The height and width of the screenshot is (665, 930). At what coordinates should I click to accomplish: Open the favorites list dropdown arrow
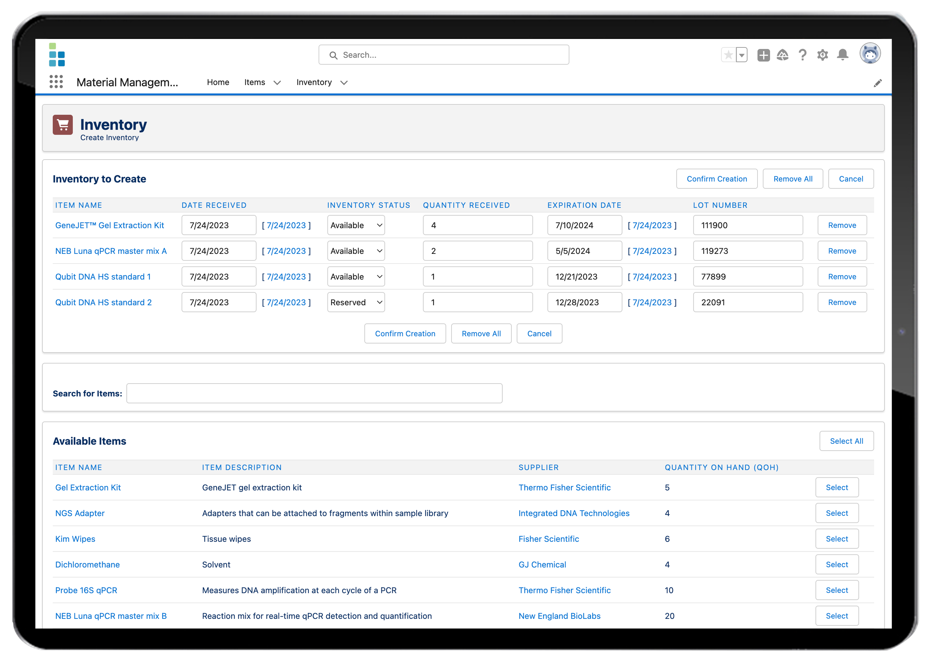[741, 54]
